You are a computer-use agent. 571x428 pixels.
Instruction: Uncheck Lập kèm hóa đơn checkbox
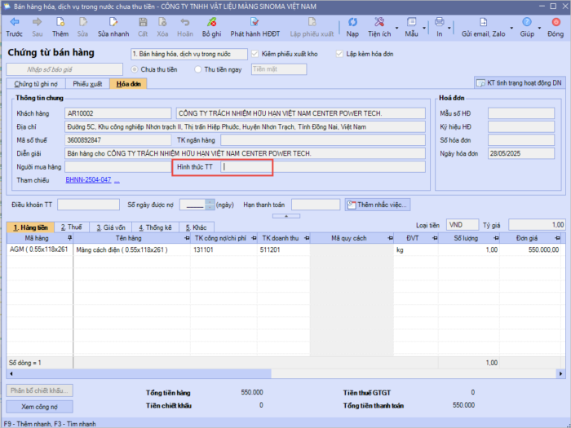(340, 54)
